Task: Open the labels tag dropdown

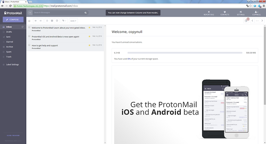Action: click(64, 21)
